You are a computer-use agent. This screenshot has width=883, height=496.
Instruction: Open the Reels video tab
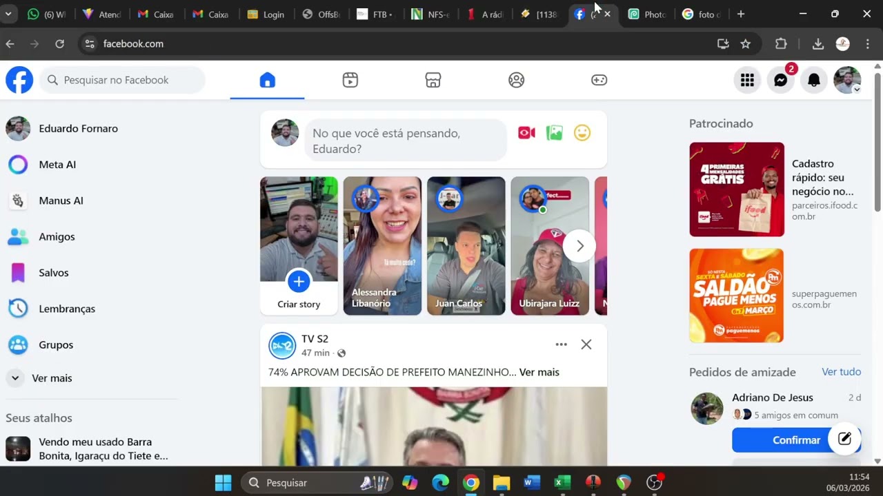[x=350, y=80]
